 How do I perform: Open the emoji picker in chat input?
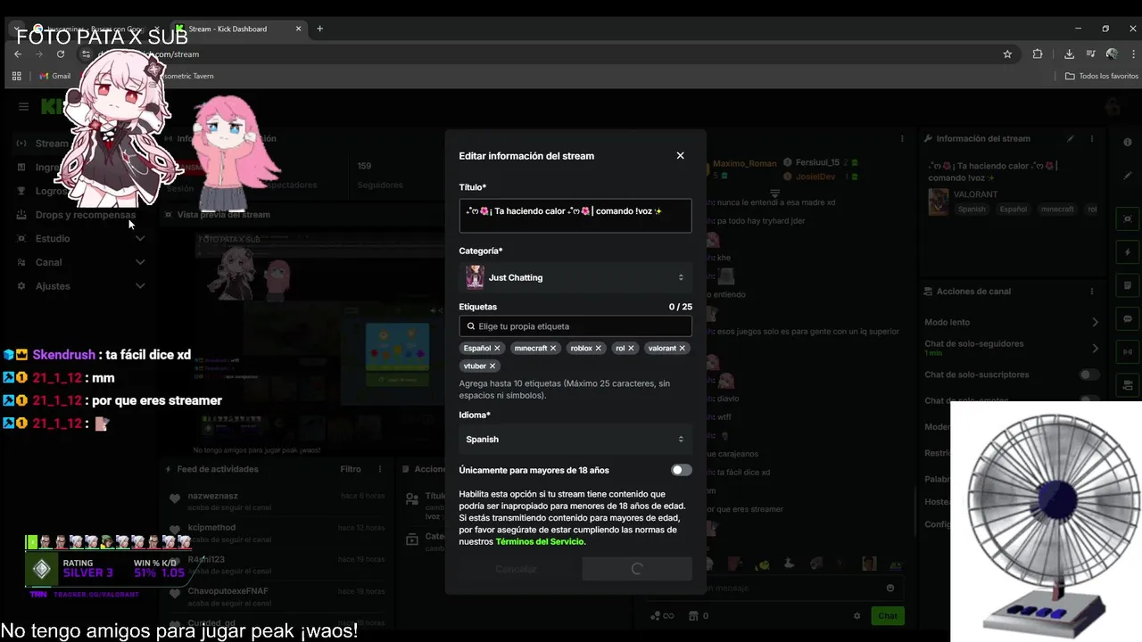(x=890, y=588)
